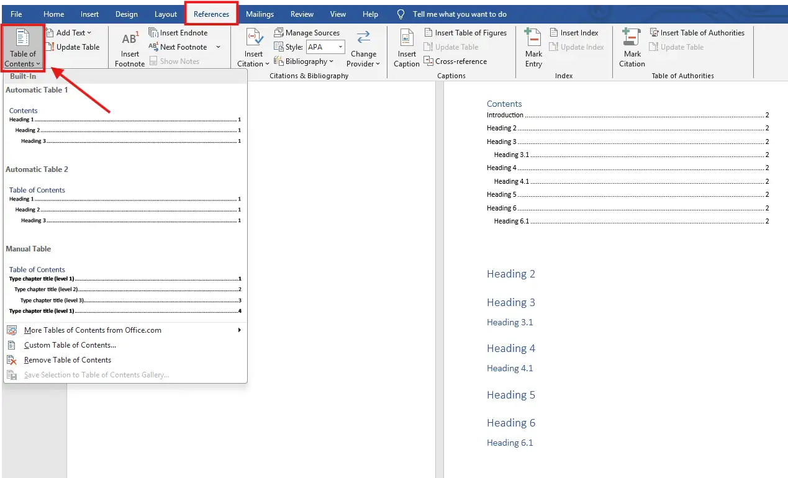
Task: Click the Heading 6.1 subheading in document body
Action: click(510, 443)
